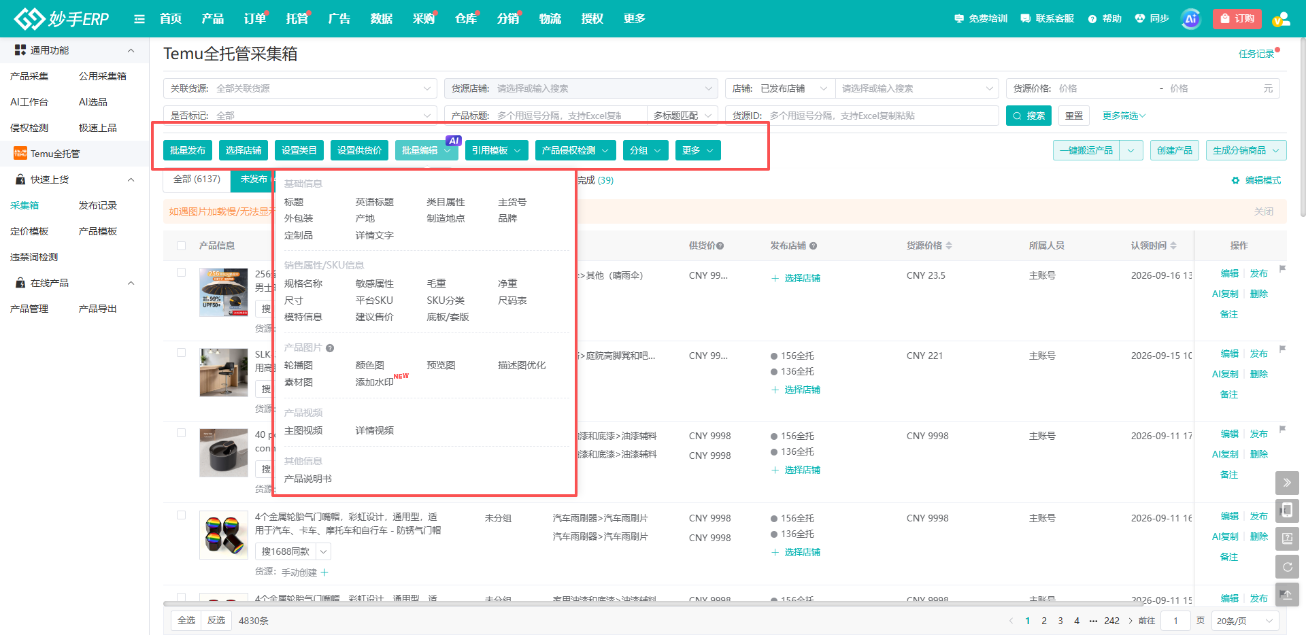Switch to the 全部 (6137) tab
The image size is (1306, 635).
[x=197, y=179]
